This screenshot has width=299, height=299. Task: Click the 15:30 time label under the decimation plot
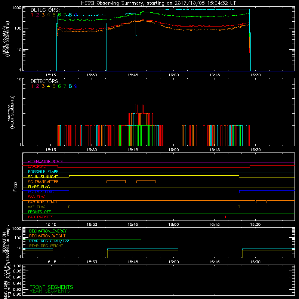click(92, 262)
